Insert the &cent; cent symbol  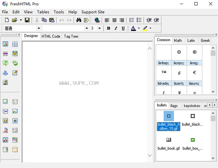pyautogui.click(x=179, y=76)
